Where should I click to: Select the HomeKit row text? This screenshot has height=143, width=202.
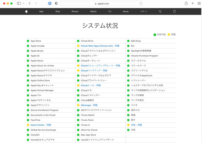(x=35, y=135)
